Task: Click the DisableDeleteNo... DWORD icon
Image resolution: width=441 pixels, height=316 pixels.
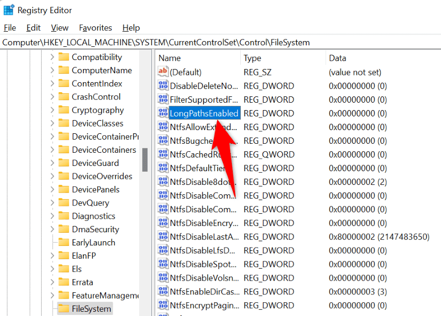Action: coord(163,85)
